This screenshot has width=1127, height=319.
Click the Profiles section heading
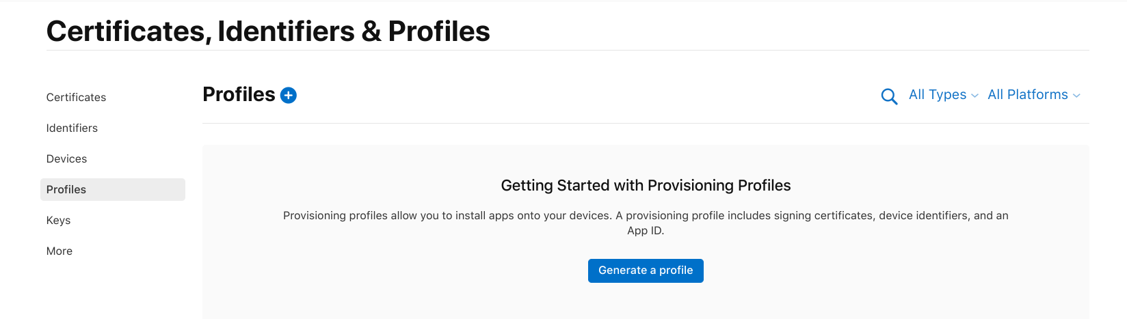pos(239,94)
